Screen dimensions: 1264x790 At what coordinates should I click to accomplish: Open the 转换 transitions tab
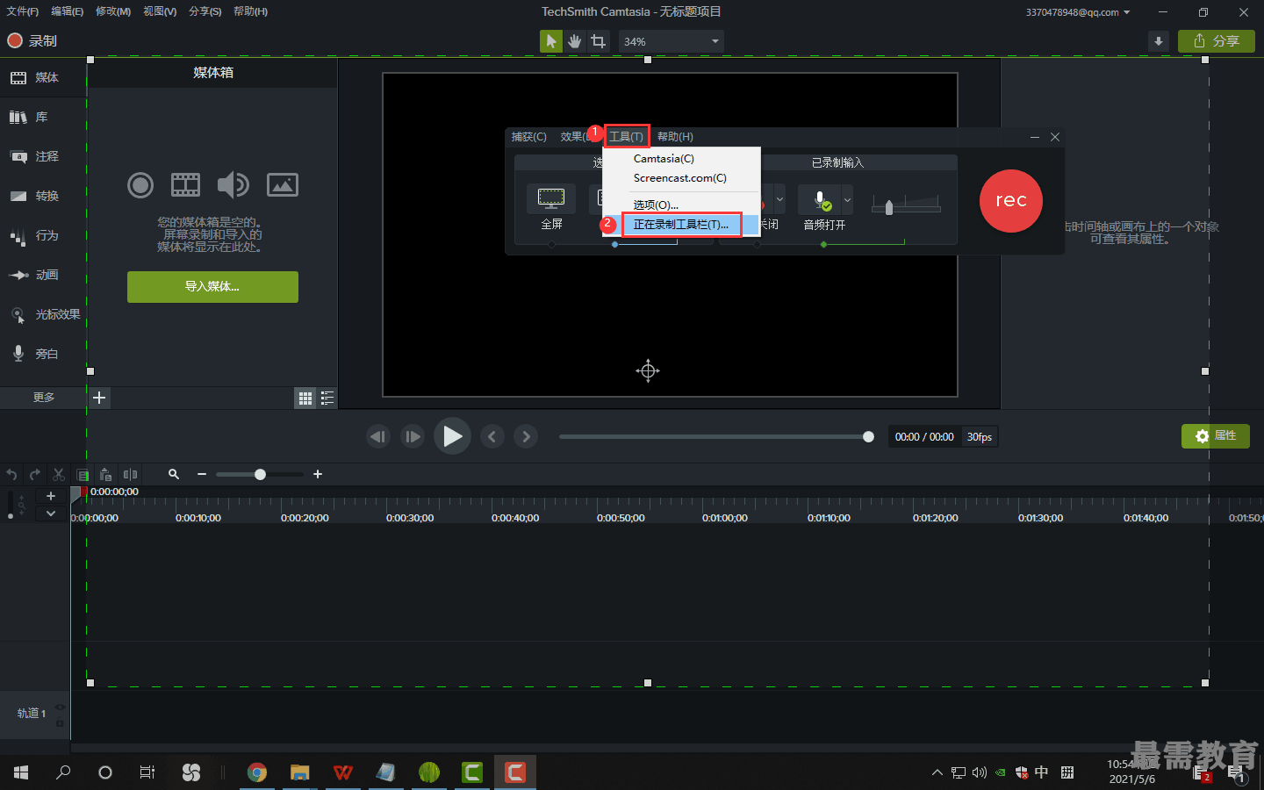(x=43, y=196)
